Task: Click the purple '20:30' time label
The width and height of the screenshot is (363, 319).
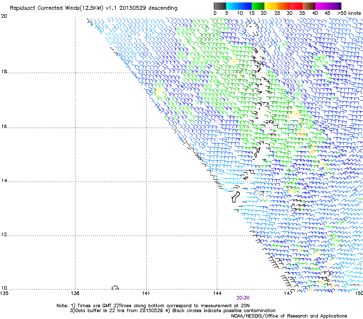Action: 243,298
